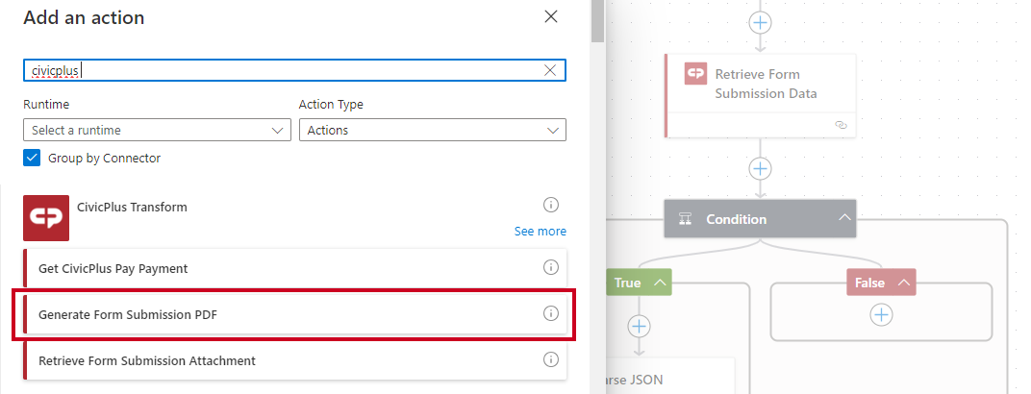Collapse the True branch
Screen dimensions: 1031x394
tap(660, 283)
